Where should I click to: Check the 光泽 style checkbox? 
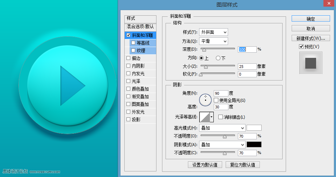128,81
